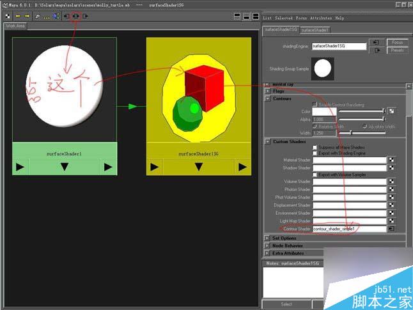The image size is (413, 310).
Task: Graph materials on selected objects icon
Action: [x=56, y=17]
